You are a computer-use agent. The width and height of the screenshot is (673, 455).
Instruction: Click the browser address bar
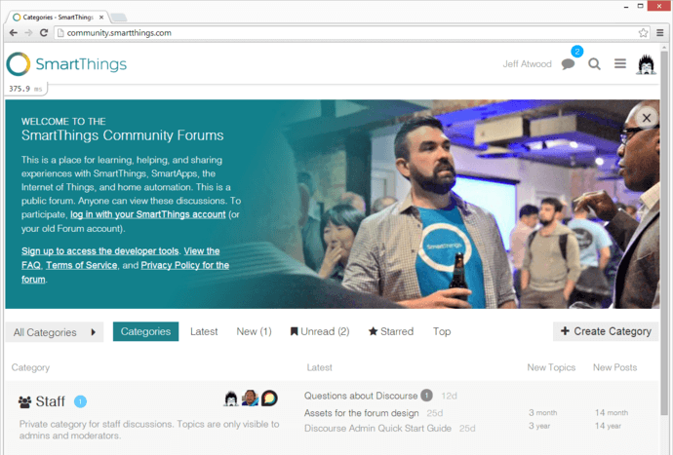[341, 32]
